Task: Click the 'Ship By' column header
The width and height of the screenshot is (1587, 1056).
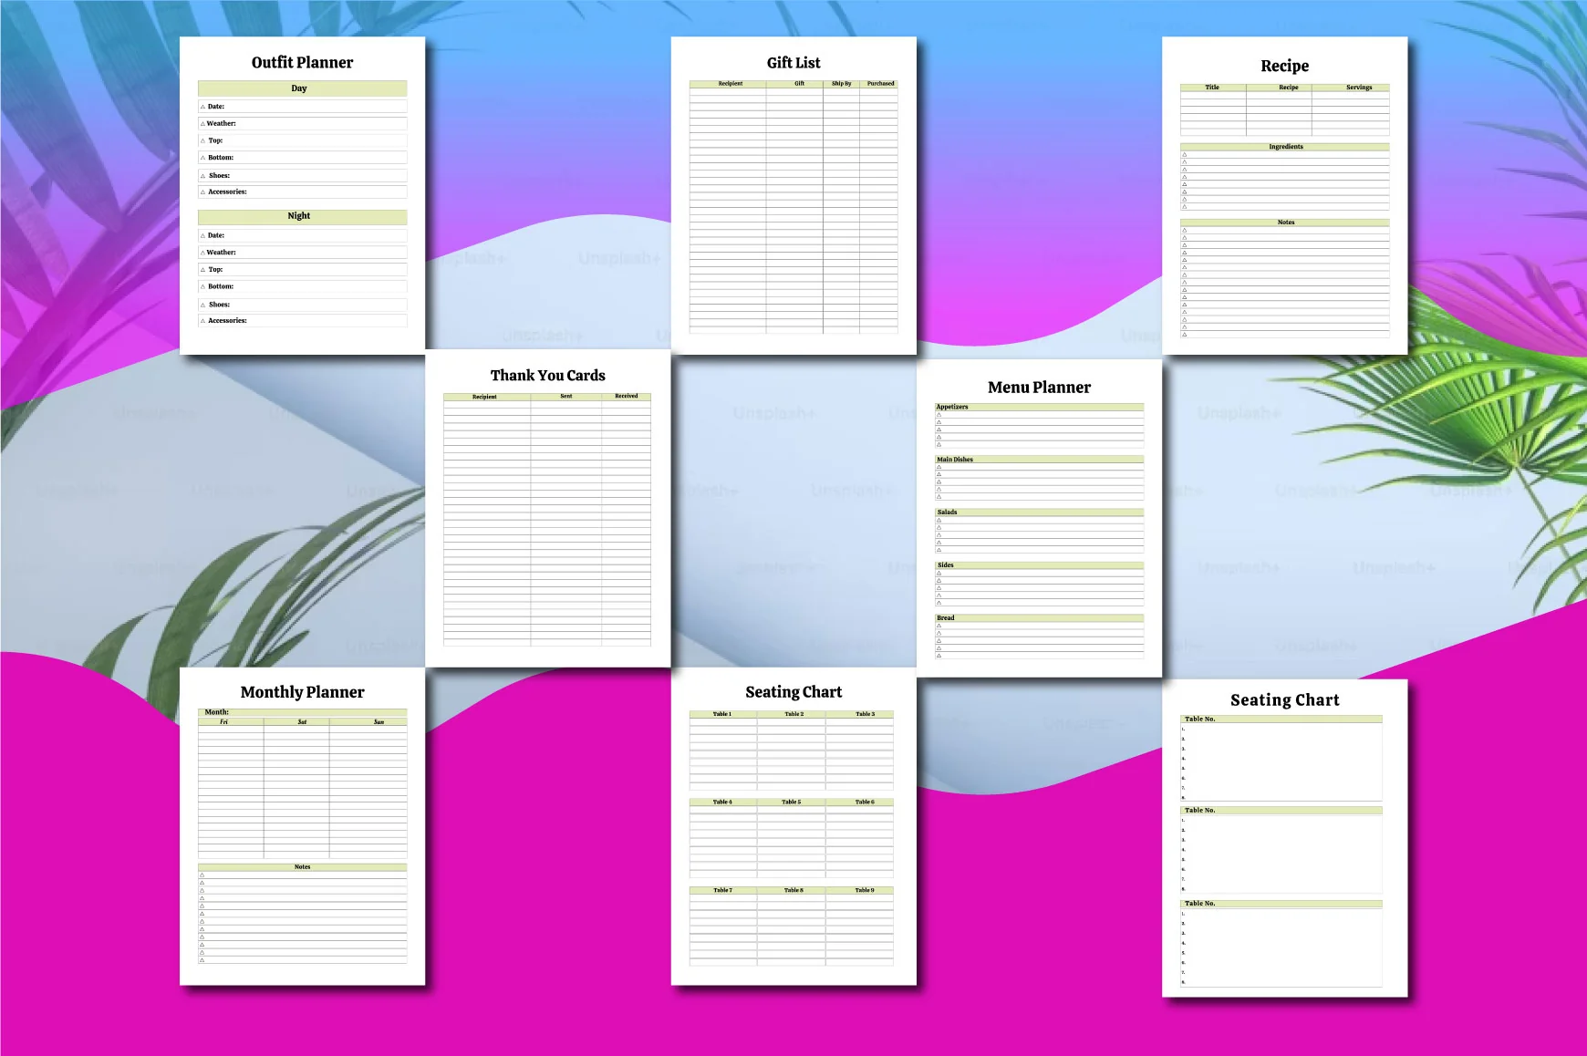Action: click(x=841, y=84)
